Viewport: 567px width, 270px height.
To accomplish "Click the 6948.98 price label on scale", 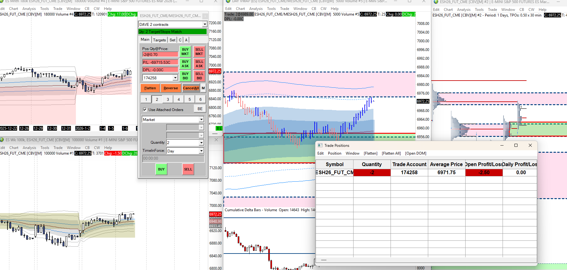I will tap(215, 221).
